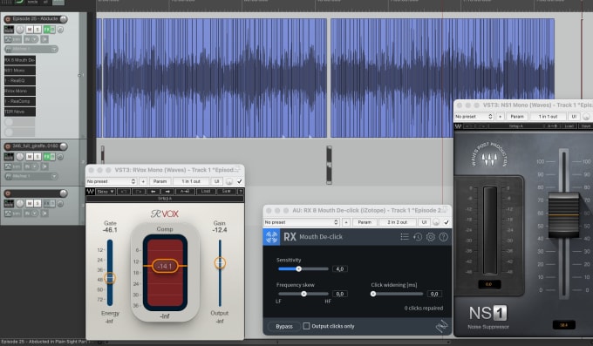Image resolution: width=593 pixels, height=346 pixels.
Task: Click Bypass button in RX Mouth De-click
Action: [284, 326]
